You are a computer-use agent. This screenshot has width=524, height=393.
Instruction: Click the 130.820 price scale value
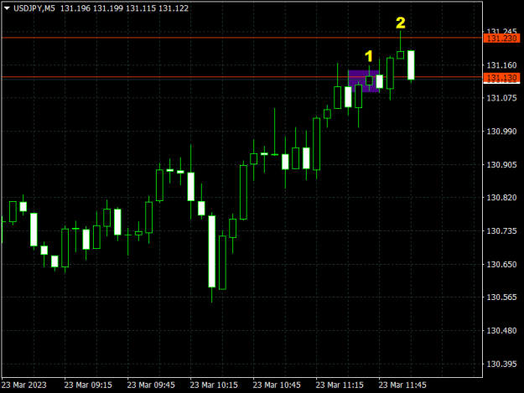click(501, 198)
